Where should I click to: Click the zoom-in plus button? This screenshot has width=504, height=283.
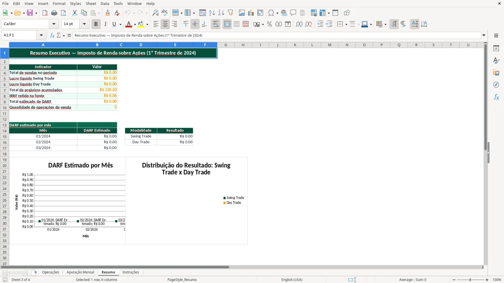(x=487, y=280)
